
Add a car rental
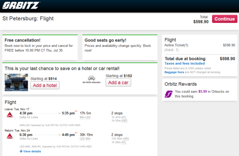click(118, 82)
